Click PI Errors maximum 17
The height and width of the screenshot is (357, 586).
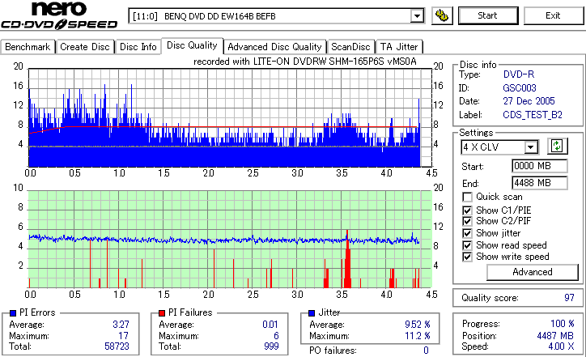124,336
